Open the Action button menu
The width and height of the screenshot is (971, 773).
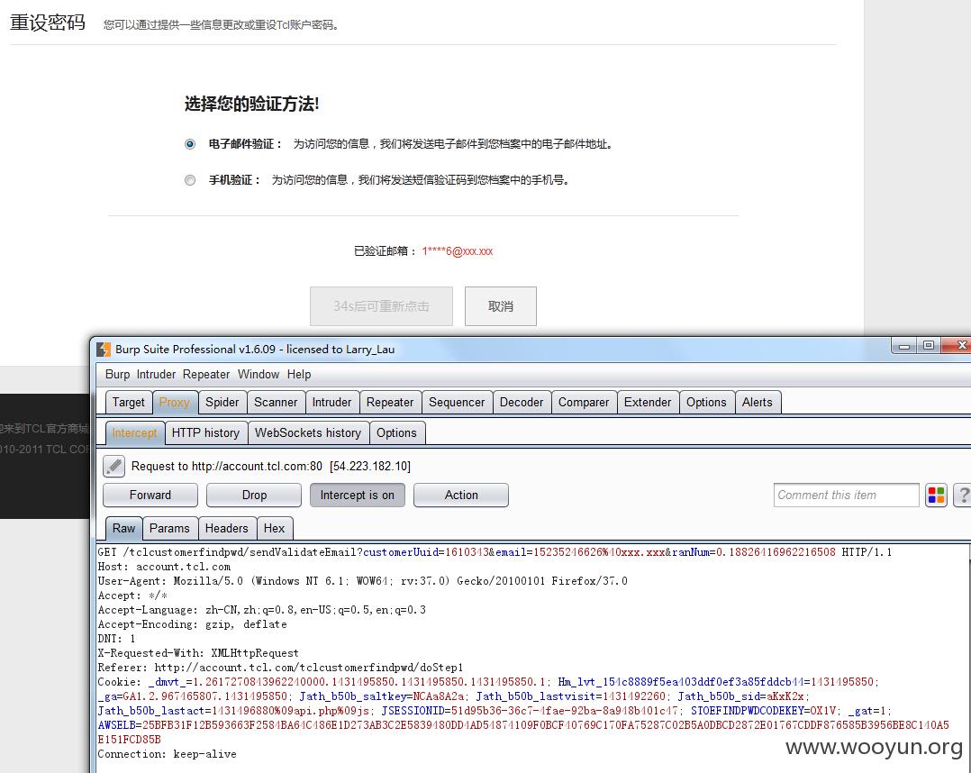coord(461,495)
